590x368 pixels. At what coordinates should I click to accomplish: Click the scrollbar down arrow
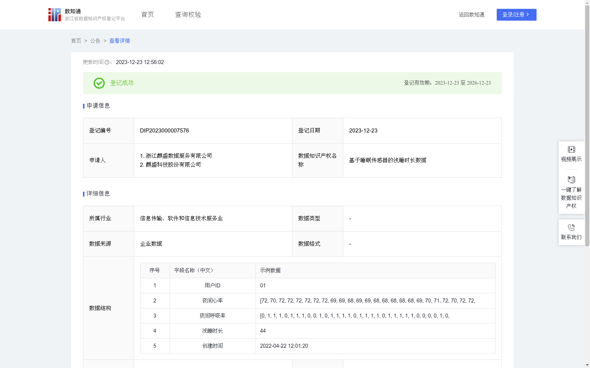[x=587, y=365]
